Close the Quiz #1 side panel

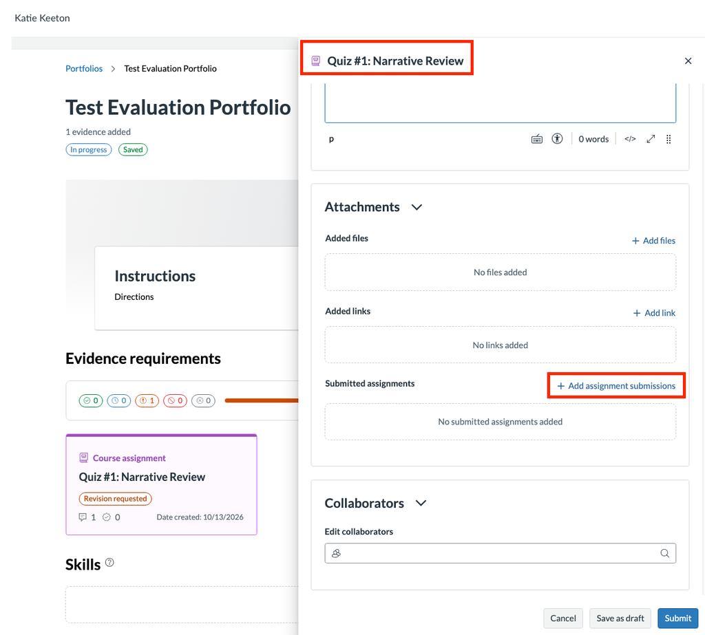pyautogui.click(x=688, y=61)
